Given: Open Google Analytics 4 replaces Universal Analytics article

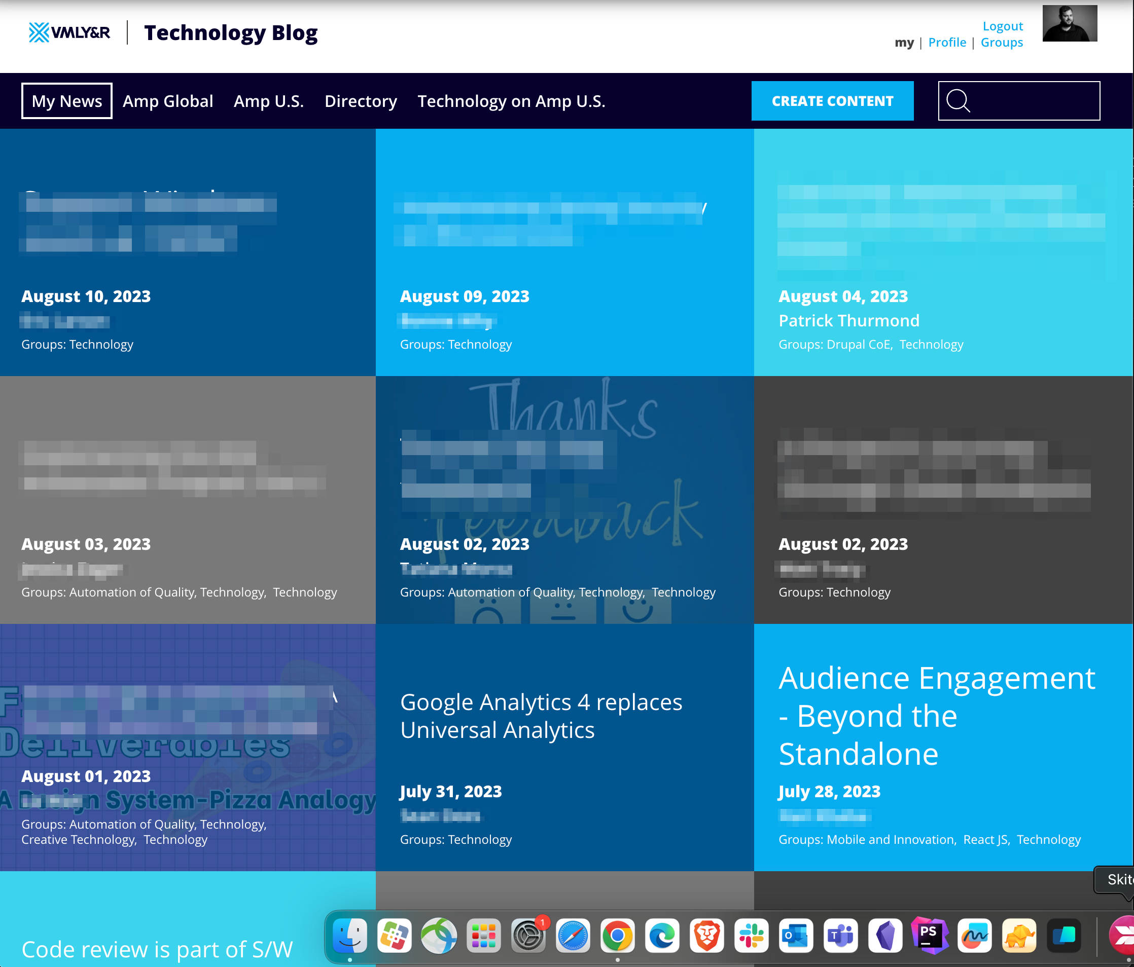Looking at the screenshot, I should coord(541,716).
